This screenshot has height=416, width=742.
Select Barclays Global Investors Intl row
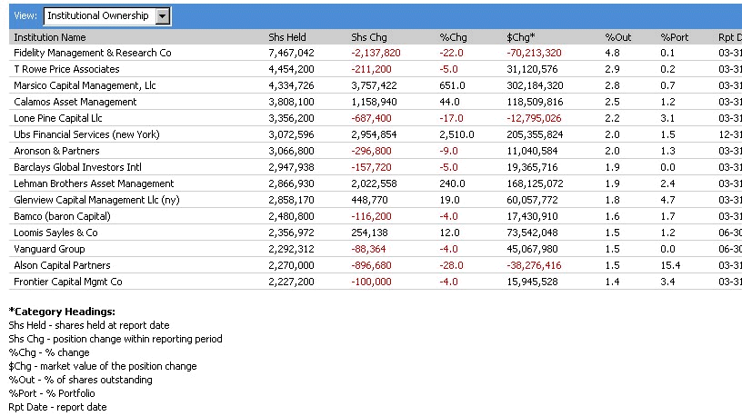coord(376,167)
